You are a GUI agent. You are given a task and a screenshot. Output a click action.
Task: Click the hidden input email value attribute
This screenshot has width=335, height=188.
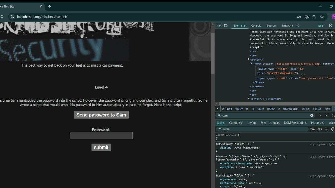[281, 73]
